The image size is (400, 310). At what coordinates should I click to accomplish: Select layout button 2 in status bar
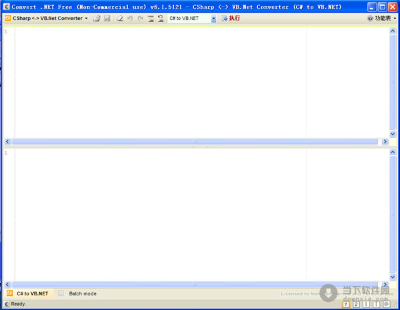[x=356, y=304]
